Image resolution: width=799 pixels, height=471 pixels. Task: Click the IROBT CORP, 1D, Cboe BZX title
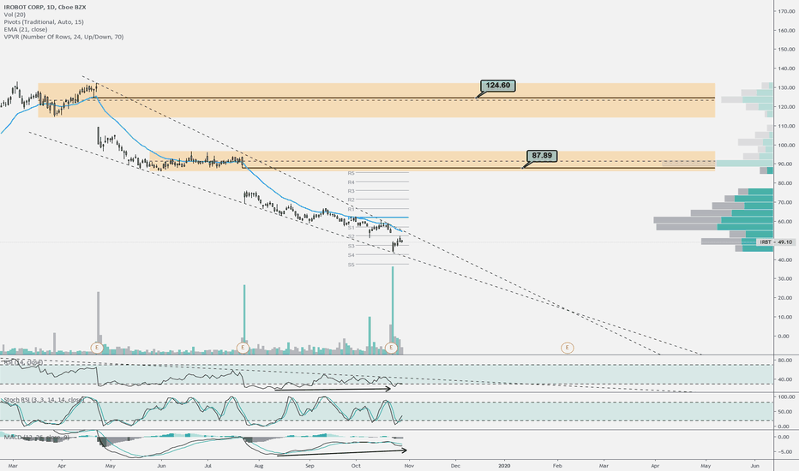(x=45, y=8)
